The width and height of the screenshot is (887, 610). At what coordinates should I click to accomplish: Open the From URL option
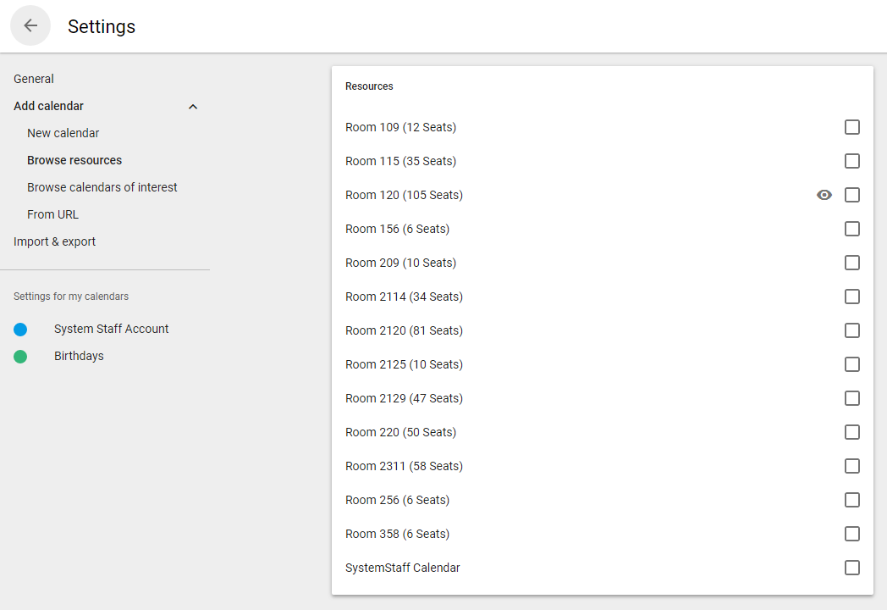pos(52,214)
